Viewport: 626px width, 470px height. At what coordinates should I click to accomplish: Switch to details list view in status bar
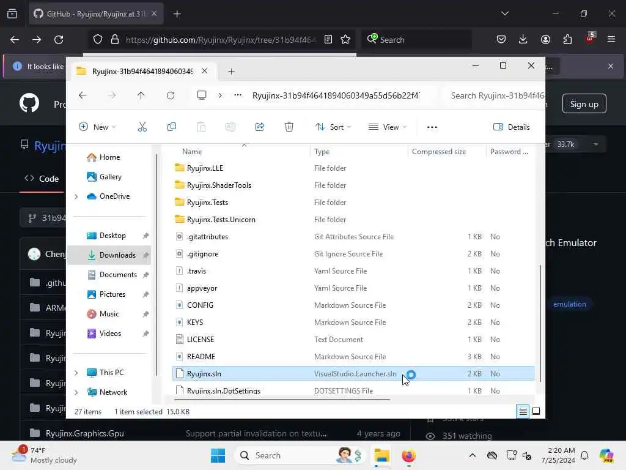click(x=523, y=411)
